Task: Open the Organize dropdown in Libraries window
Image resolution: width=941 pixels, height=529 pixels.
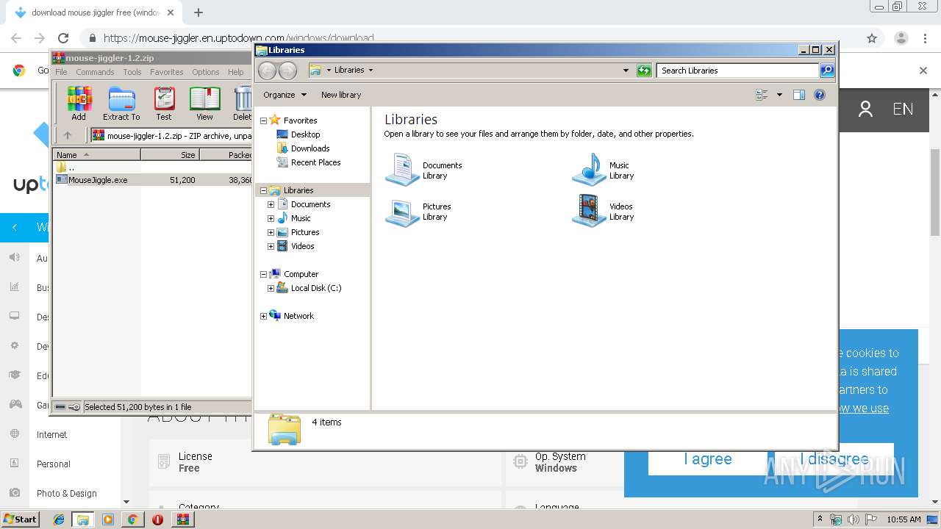Action: click(x=285, y=95)
